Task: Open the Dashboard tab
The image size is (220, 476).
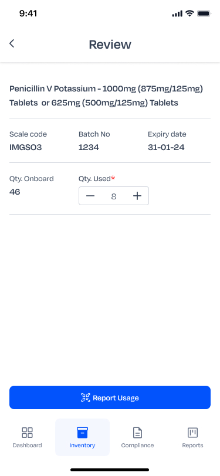Action: tap(27, 437)
